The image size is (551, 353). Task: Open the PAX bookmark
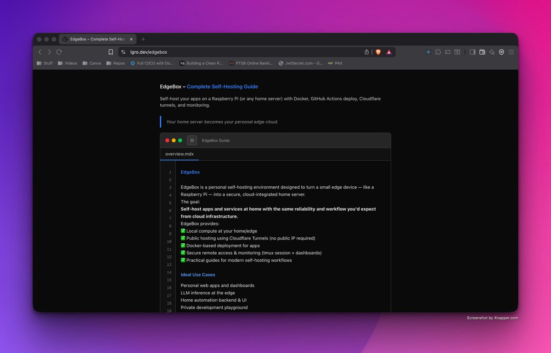(x=335, y=63)
